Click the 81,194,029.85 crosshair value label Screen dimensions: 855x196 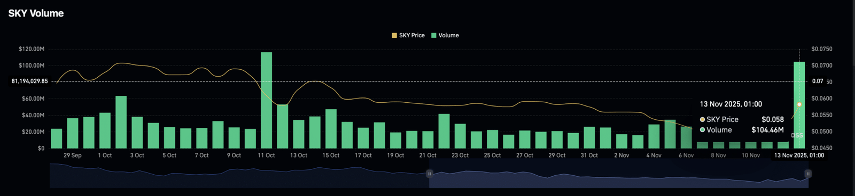(30, 81)
